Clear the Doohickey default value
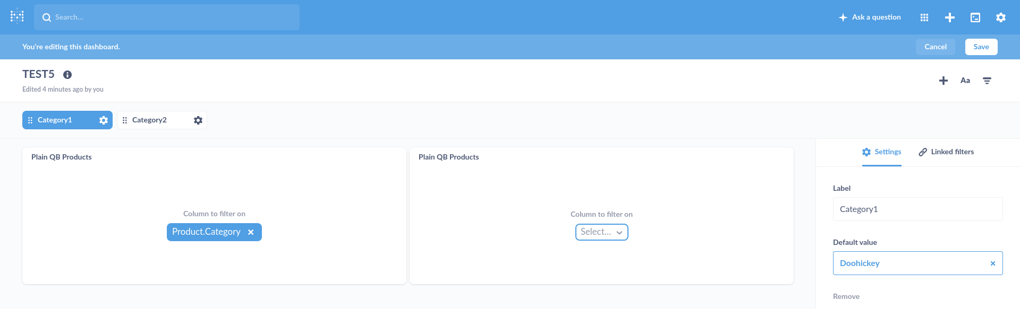The width and height of the screenshot is (1020, 309). [x=993, y=263]
